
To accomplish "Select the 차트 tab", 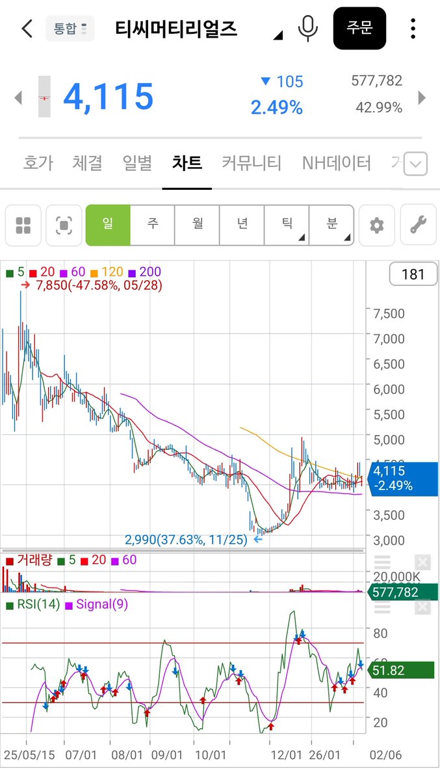I will click(x=187, y=162).
